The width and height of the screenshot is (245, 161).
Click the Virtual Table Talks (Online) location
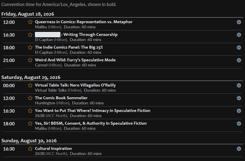click(58, 90)
